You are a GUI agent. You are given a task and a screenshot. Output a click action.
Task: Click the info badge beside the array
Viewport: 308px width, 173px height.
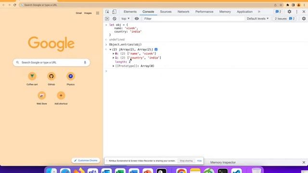(x=156, y=49)
